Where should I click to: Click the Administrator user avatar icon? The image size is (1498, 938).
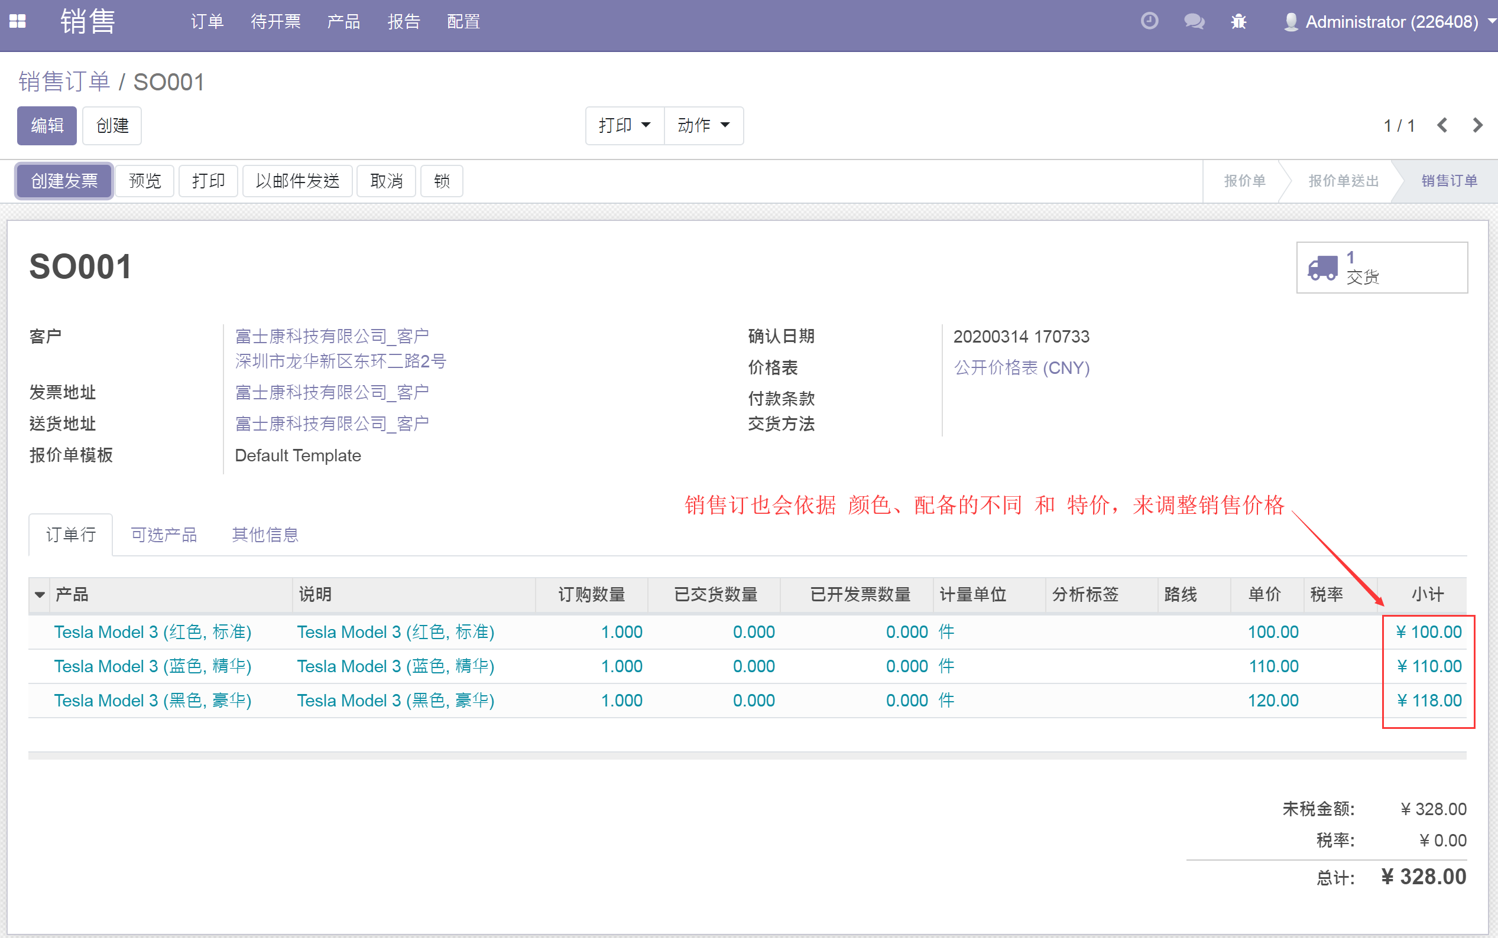tap(1291, 22)
